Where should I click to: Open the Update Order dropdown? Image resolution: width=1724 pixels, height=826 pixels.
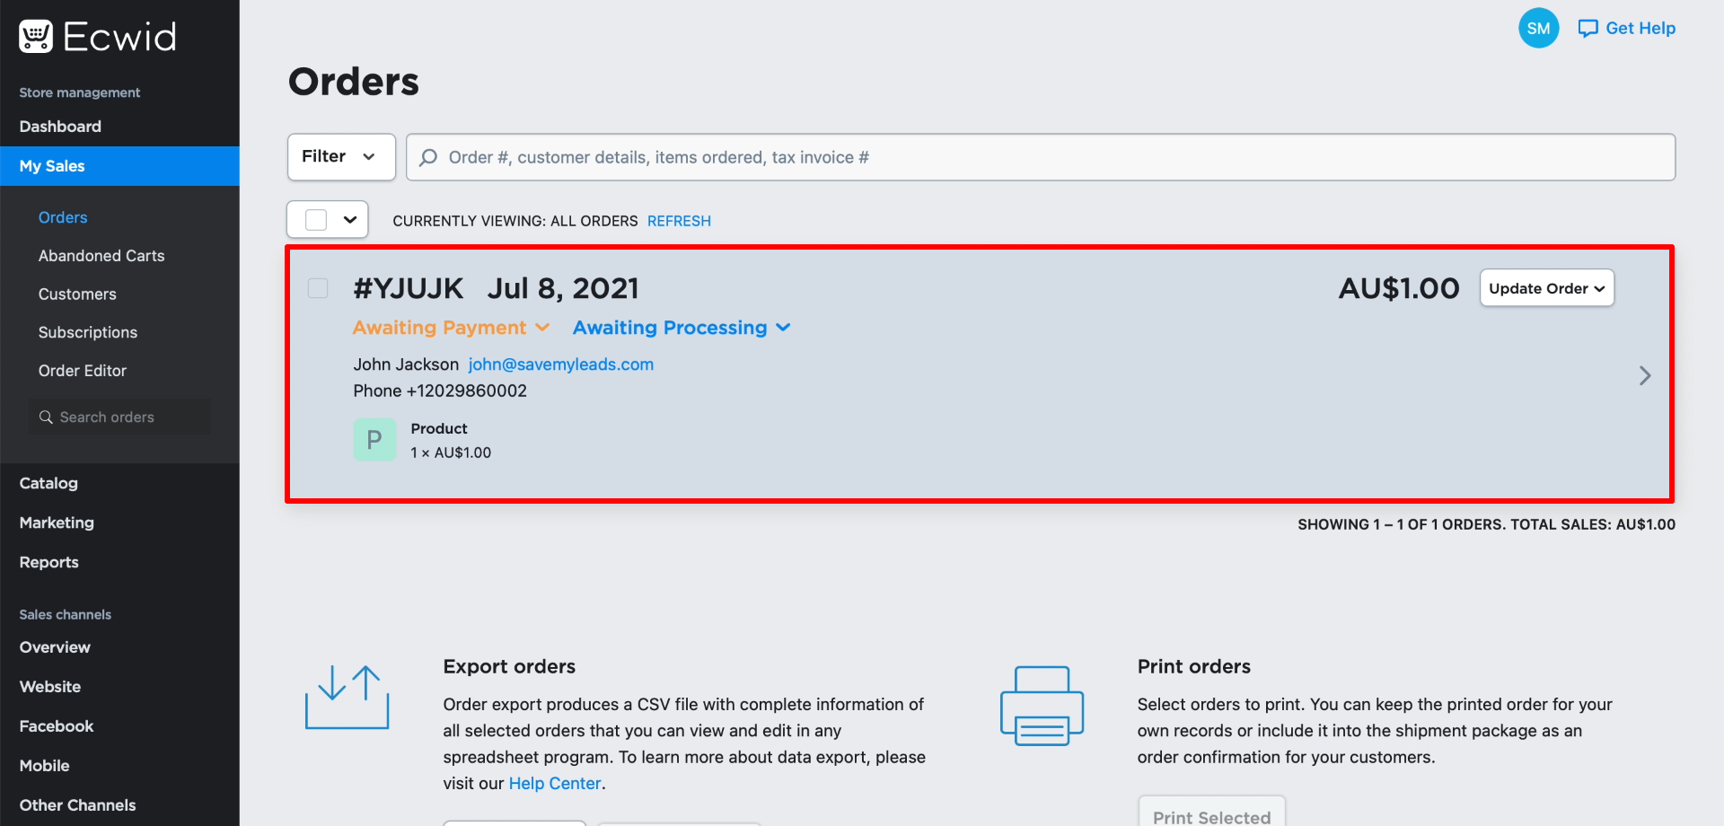(1546, 288)
